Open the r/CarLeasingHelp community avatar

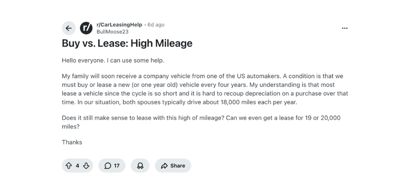tap(86, 28)
